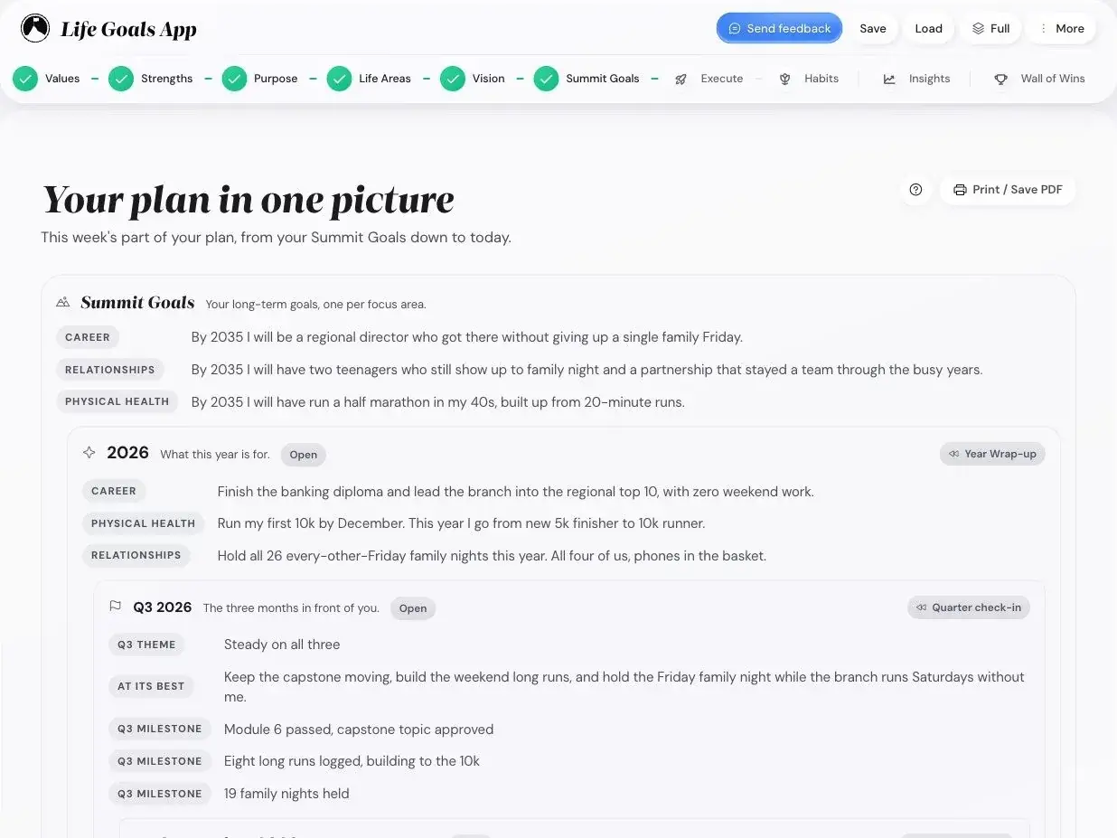Open the Execute section
The height and width of the screenshot is (838, 1117).
(x=709, y=79)
